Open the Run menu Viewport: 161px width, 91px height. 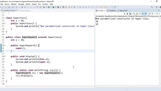tap(39, 4)
